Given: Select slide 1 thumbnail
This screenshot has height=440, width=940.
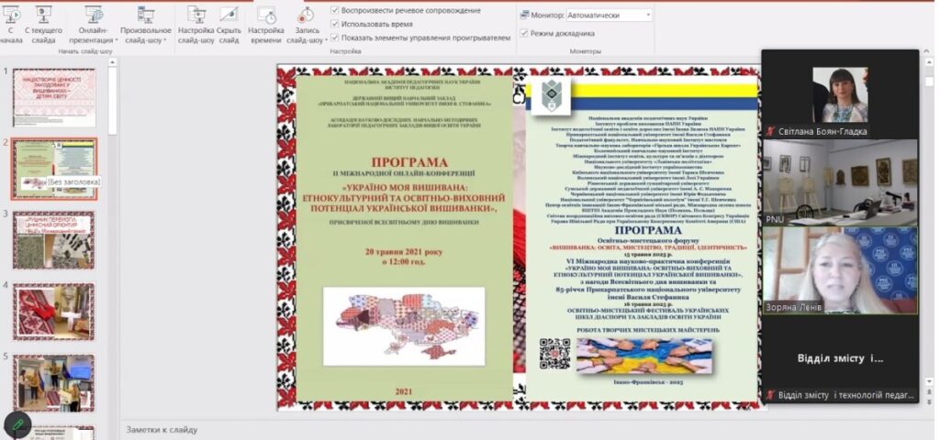Looking at the screenshot, I should [x=54, y=98].
